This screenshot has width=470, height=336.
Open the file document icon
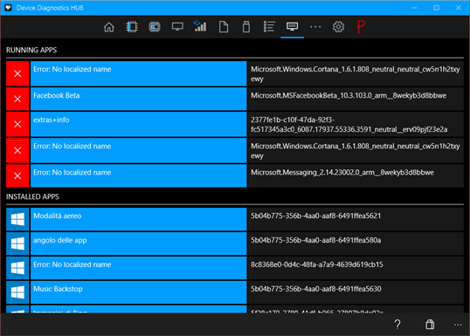pyautogui.click(x=224, y=27)
